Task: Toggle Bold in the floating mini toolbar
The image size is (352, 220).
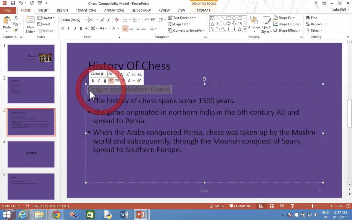Action: tap(93, 81)
